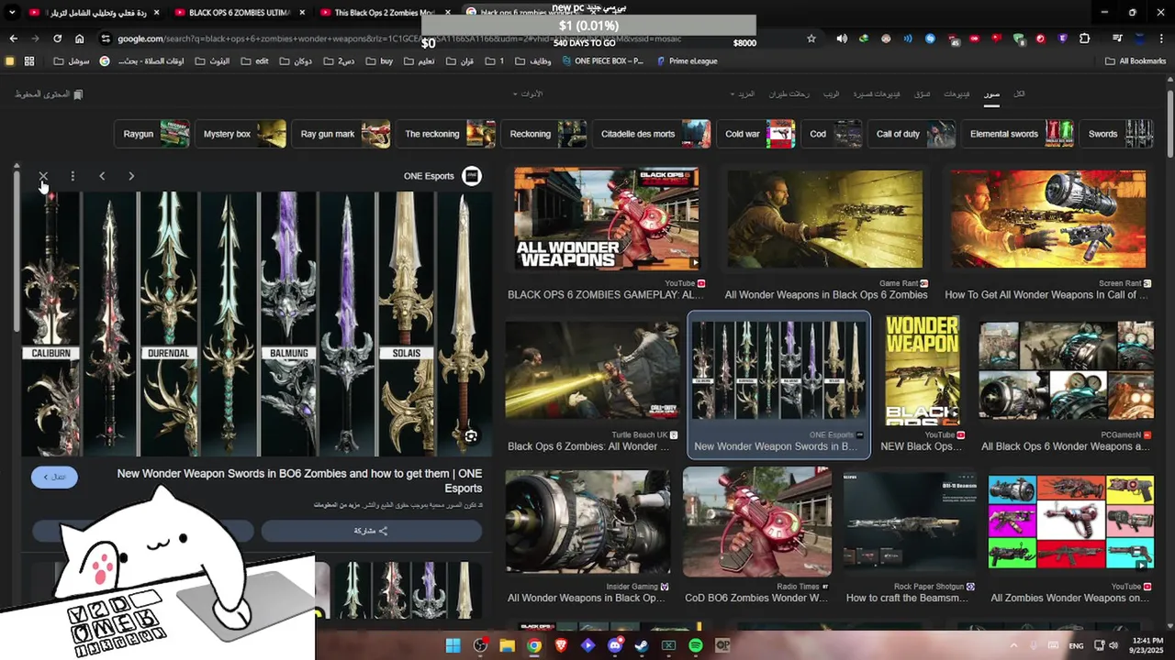The width and height of the screenshot is (1175, 660).
Task: Open the Insider Gaming image result
Action: tap(587, 522)
